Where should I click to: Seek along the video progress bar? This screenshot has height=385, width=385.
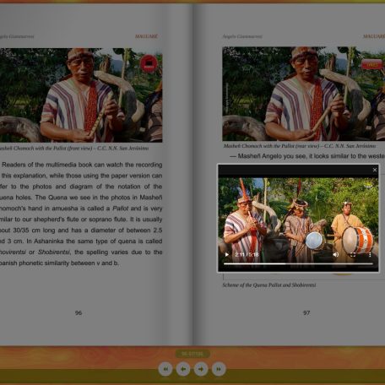(x=298, y=264)
